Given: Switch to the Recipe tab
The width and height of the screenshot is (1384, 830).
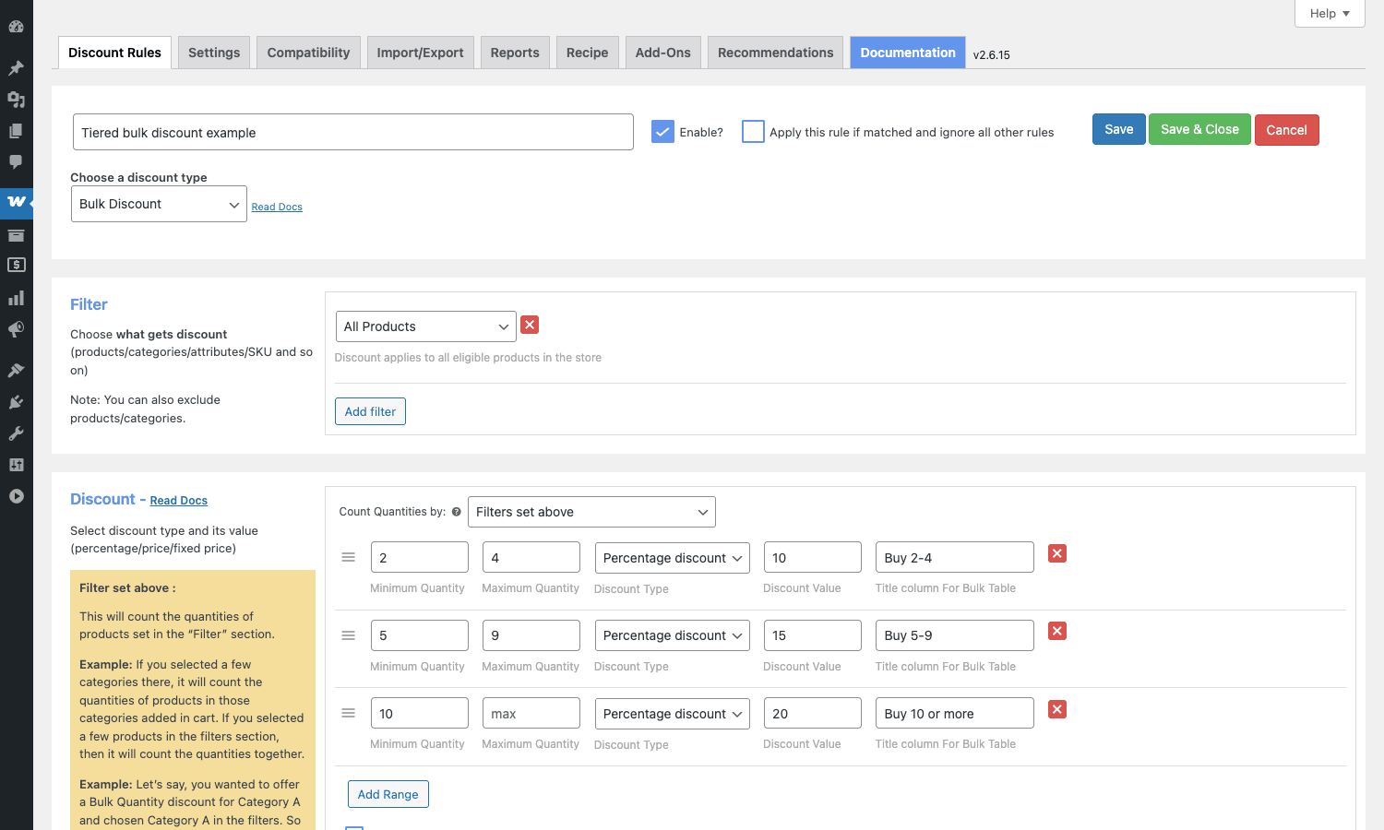Looking at the screenshot, I should [587, 53].
